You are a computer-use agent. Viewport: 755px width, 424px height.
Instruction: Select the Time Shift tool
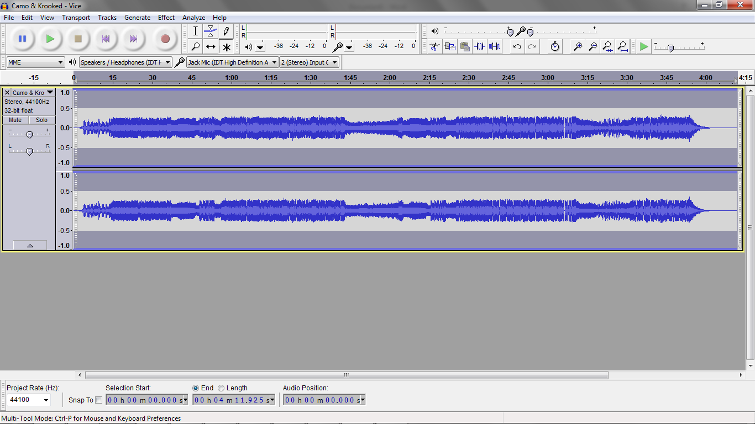[211, 47]
